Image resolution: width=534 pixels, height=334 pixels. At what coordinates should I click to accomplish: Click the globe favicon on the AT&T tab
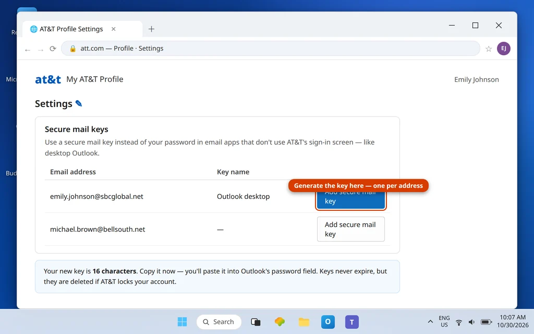click(x=33, y=29)
